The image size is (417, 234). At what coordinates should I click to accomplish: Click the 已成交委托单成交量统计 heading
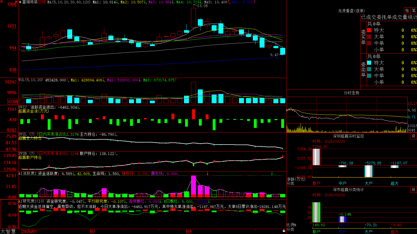pos(389,17)
